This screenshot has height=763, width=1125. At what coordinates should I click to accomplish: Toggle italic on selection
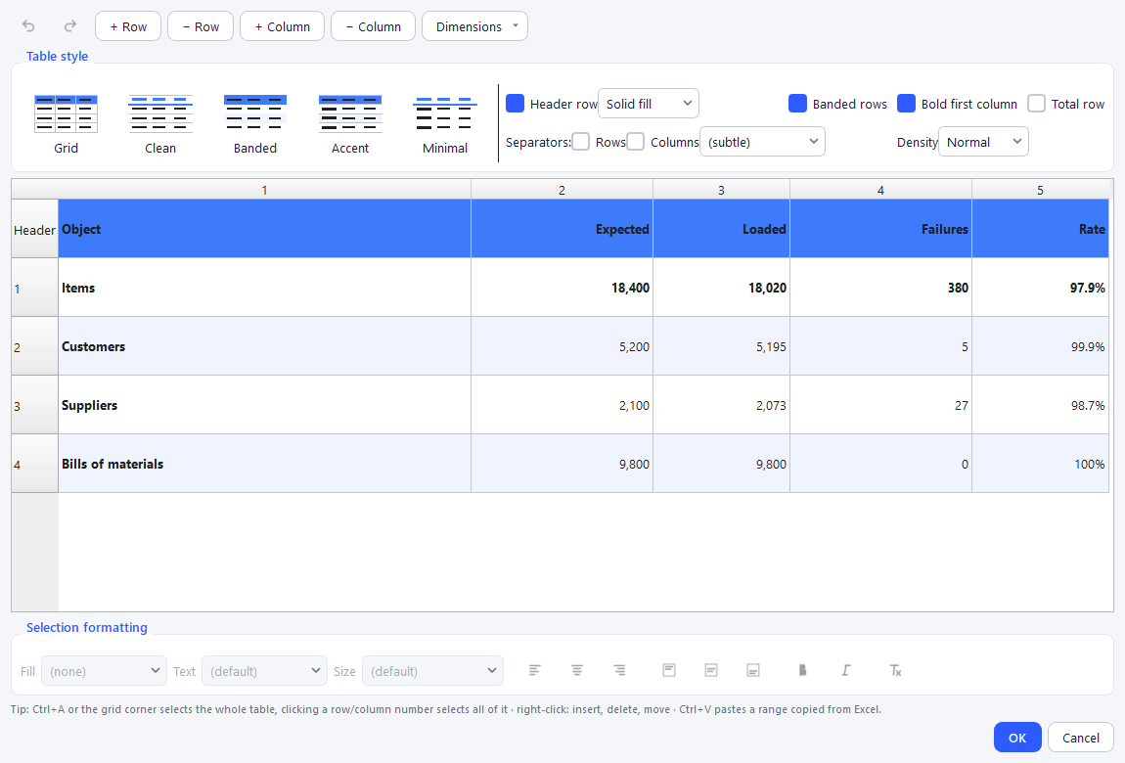pyautogui.click(x=846, y=670)
